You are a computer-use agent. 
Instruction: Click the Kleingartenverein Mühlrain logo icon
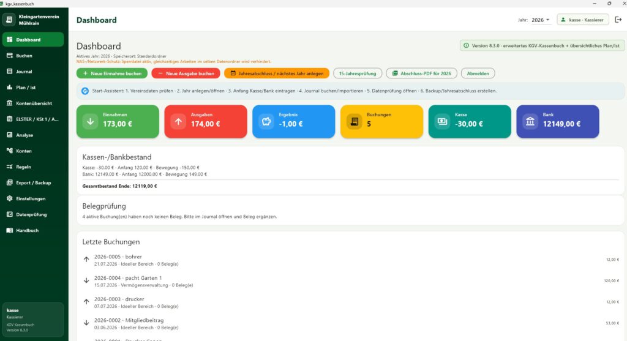tap(9, 20)
